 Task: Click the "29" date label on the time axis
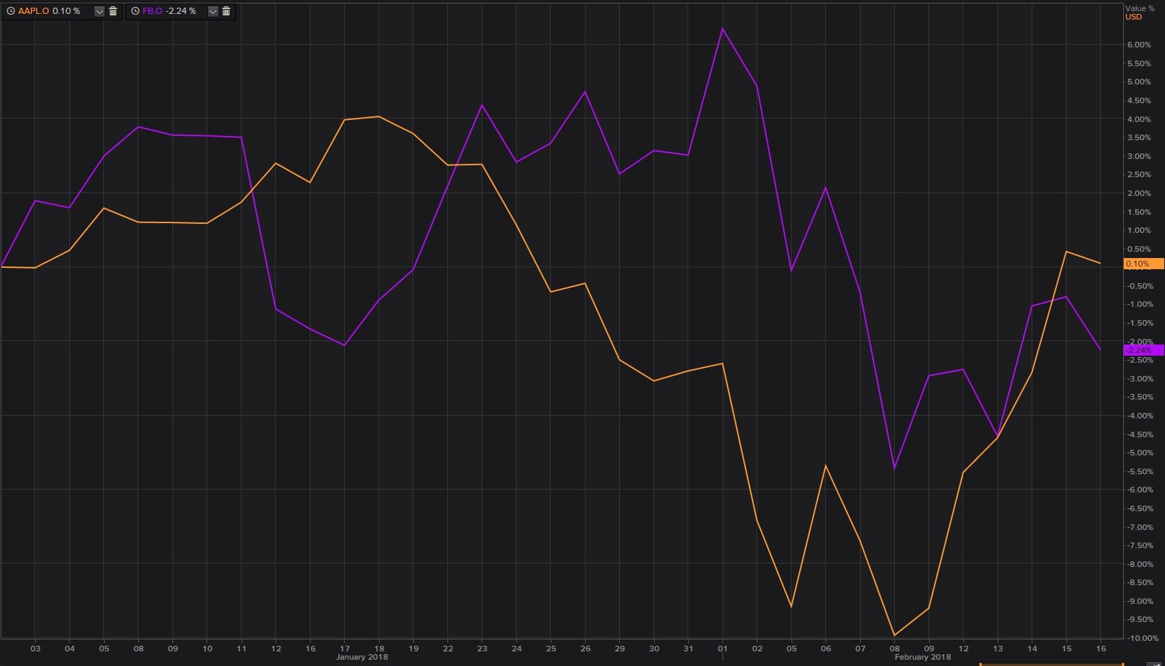[620, 649]
